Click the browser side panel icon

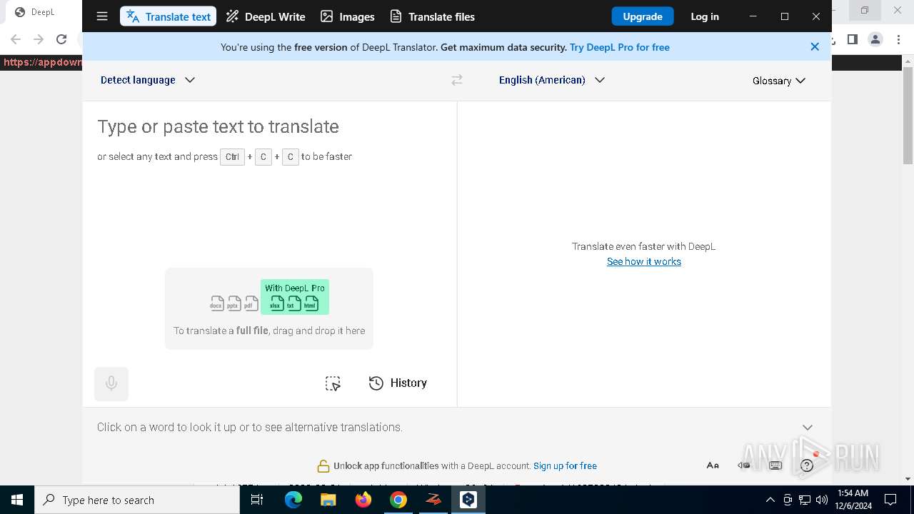(x=852, y=39)
